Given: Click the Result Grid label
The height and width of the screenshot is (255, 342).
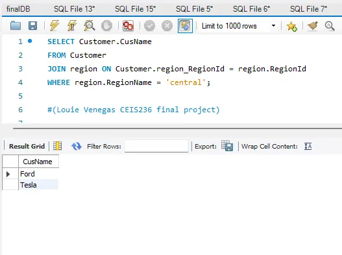Looking at the screenshot, I should click(27, 146).
